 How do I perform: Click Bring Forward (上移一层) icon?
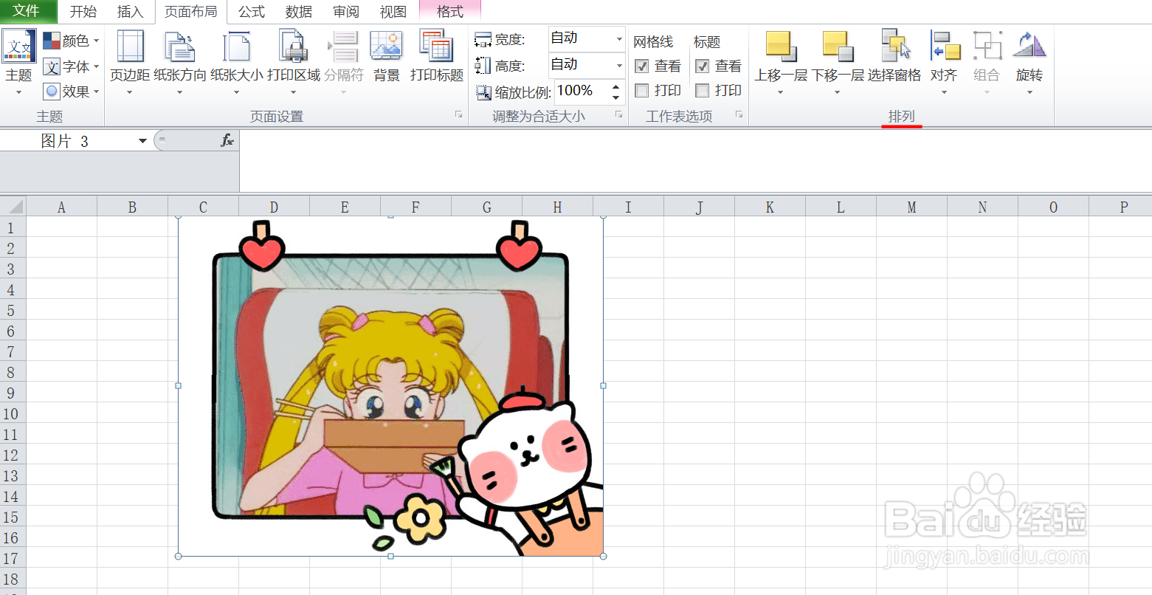780,47
